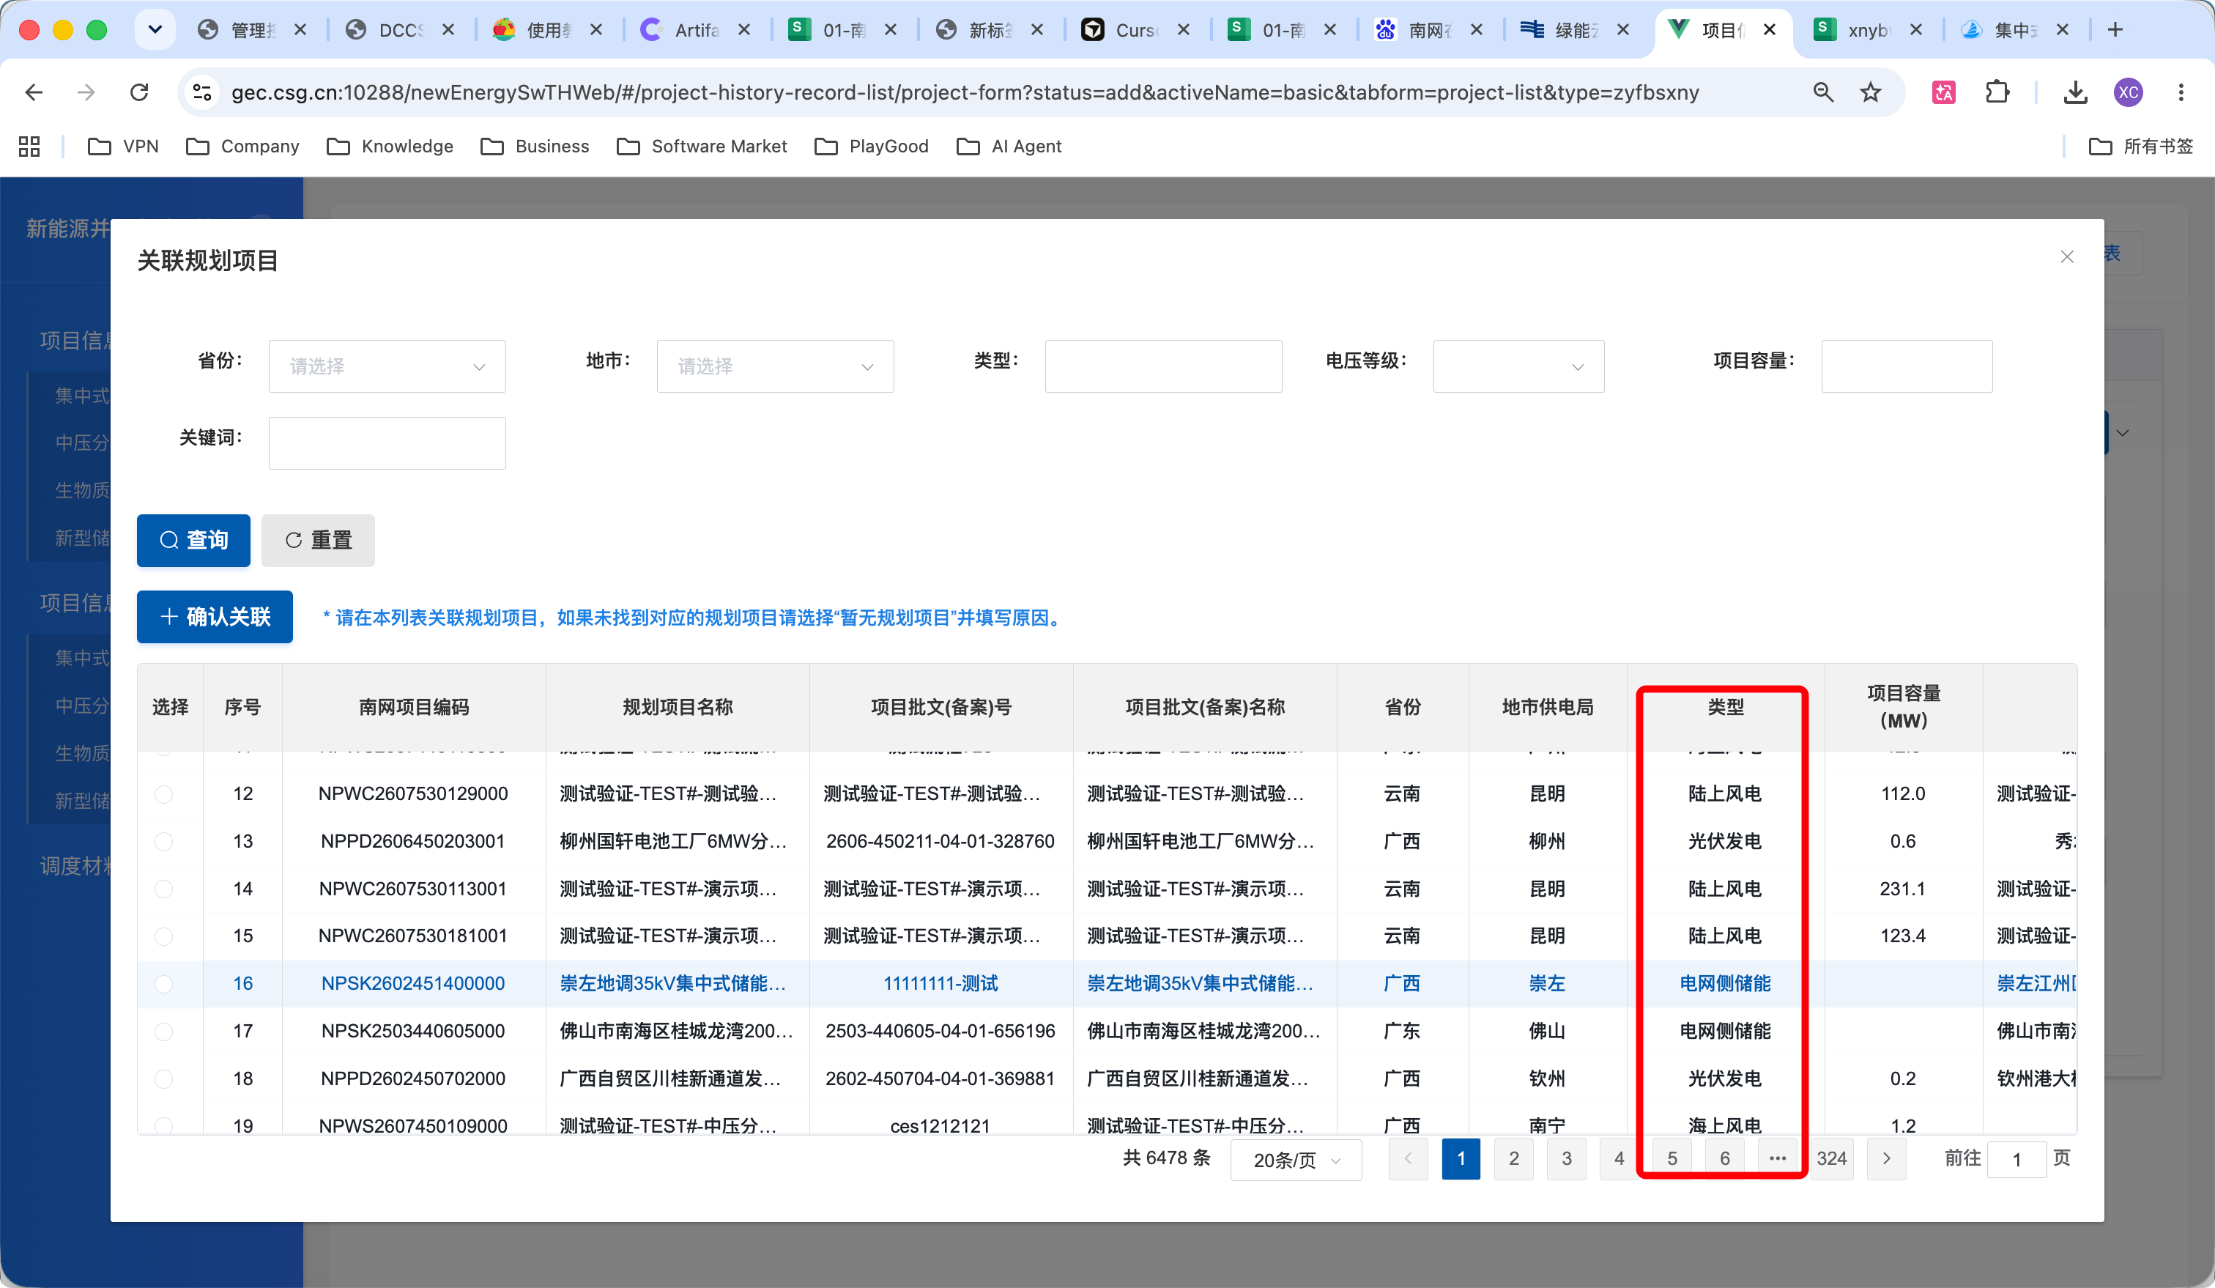Click the browser address bar URL

click(965, 92)
